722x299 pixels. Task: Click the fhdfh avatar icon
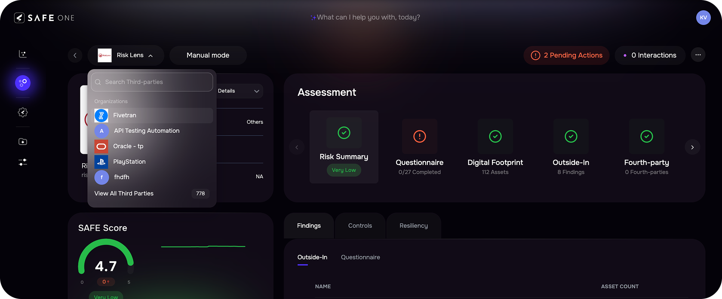101,177
